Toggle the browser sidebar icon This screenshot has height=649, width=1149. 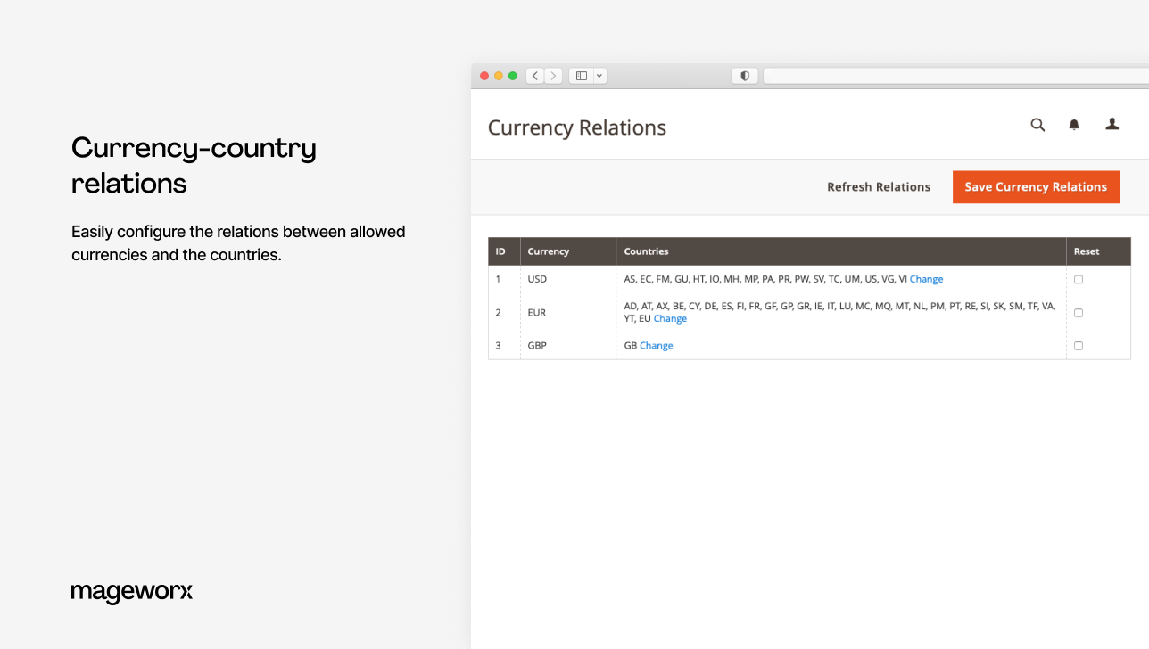coord(581,76)
